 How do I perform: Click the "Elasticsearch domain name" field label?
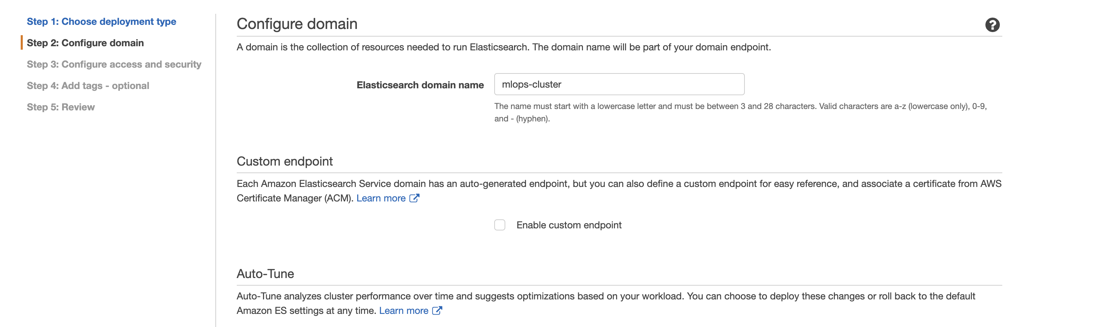click(420, 85)
